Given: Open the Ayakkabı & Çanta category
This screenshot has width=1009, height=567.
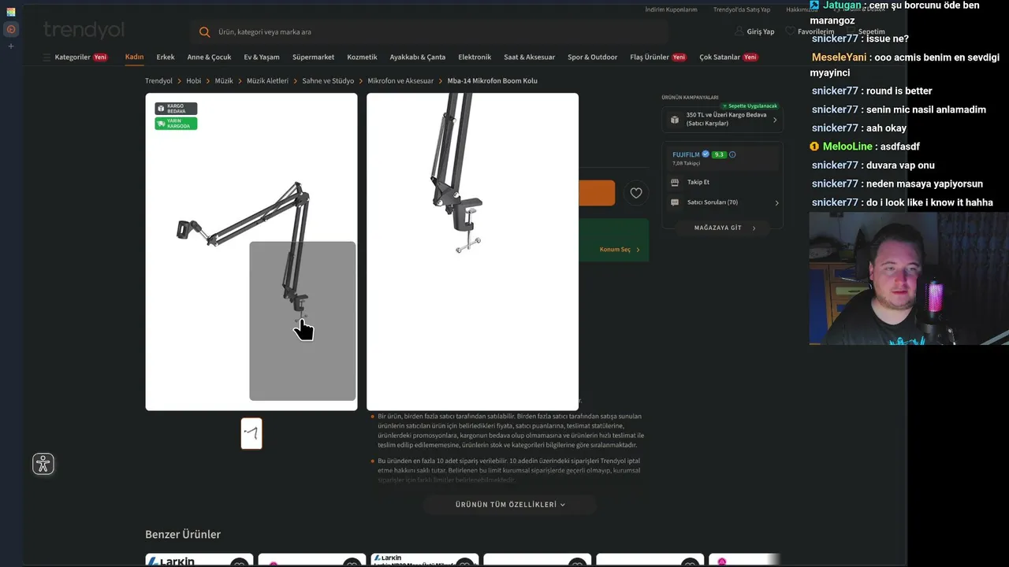Looking at the screenshot, I should (x=418, y=57).
